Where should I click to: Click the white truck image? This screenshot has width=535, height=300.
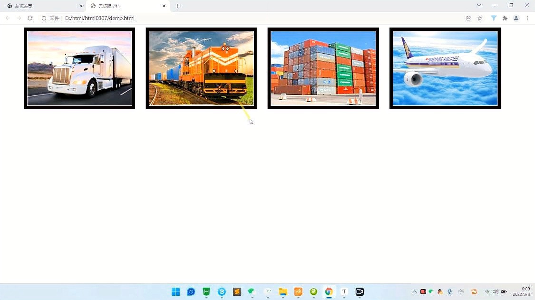point(79,68)
